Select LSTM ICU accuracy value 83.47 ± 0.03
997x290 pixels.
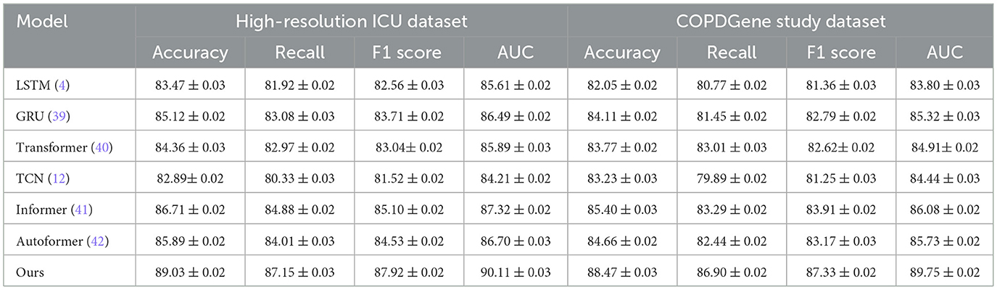point(190,86)
